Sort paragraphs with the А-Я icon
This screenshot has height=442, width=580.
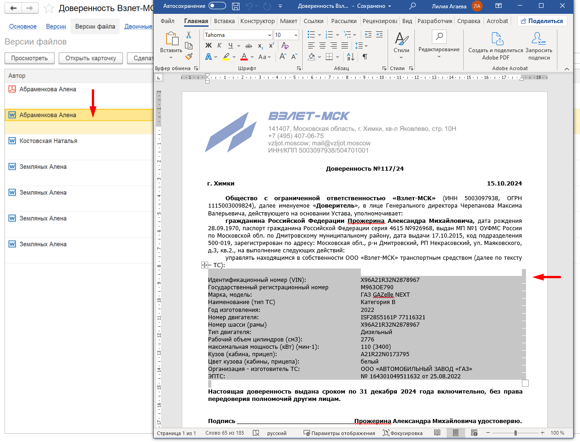pyautogui.click(x=351, y=57)
